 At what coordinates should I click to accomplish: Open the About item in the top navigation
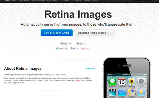(x=14, y=1)
